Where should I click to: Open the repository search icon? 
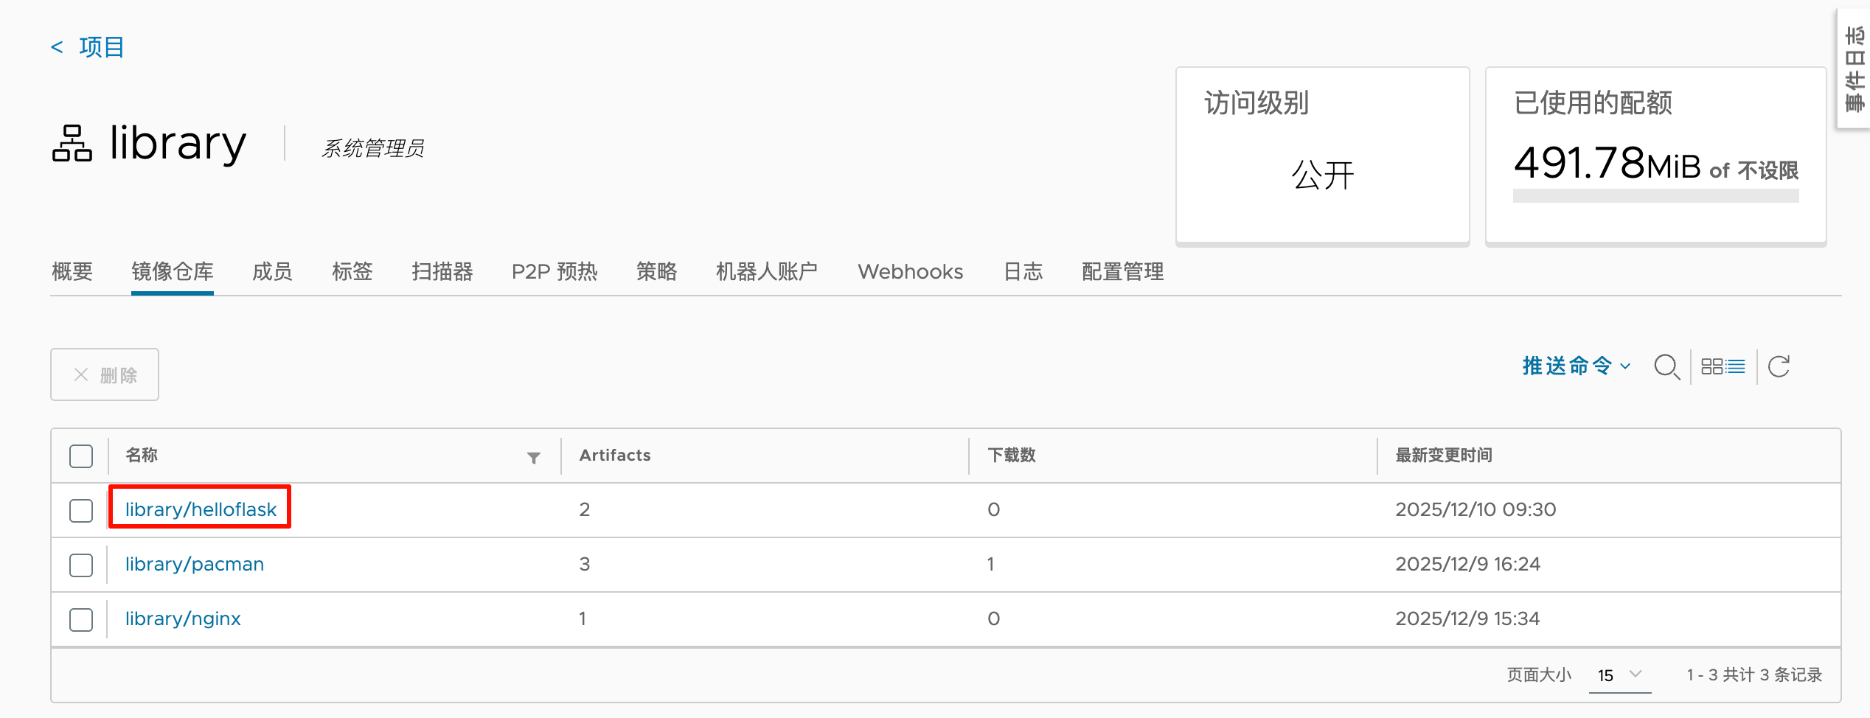click(x=1666, y=366)
